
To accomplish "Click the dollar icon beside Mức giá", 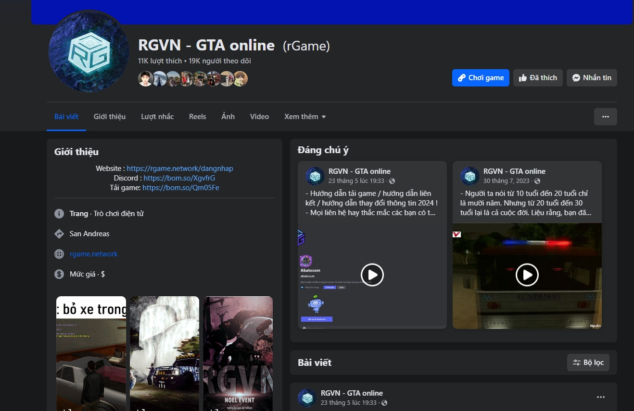I will coord(59,274).
